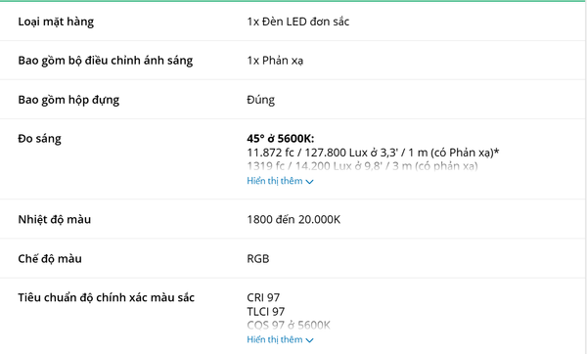Select 'Tiêu chuẩn độ chính xác màu sắc' label
Image resolution: width=587 pixels, height=354 pixels.
[107, 297]
